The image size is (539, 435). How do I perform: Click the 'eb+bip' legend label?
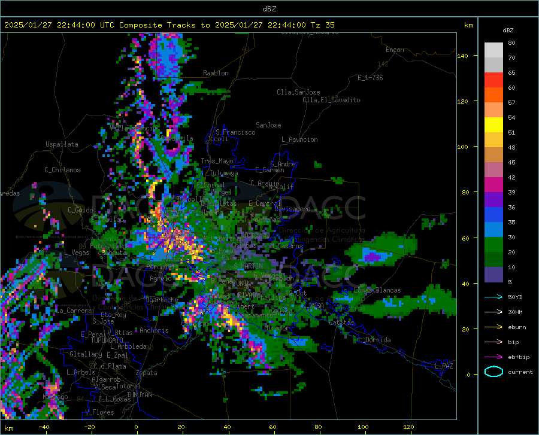(519, 357)
